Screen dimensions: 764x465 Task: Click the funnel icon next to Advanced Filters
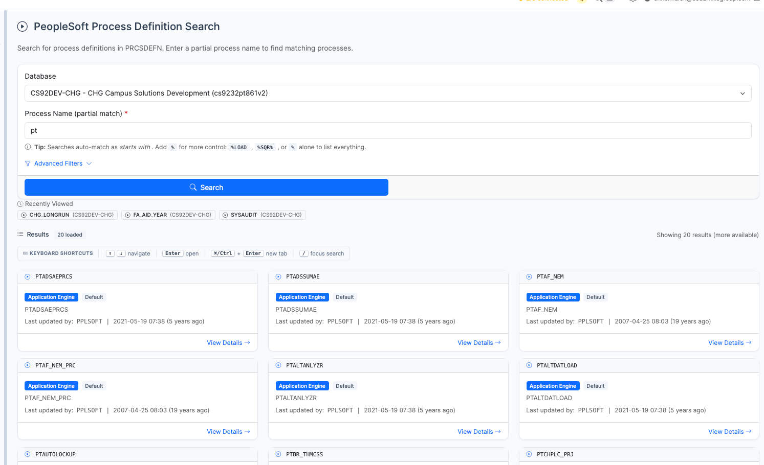[x=28, y=164]
